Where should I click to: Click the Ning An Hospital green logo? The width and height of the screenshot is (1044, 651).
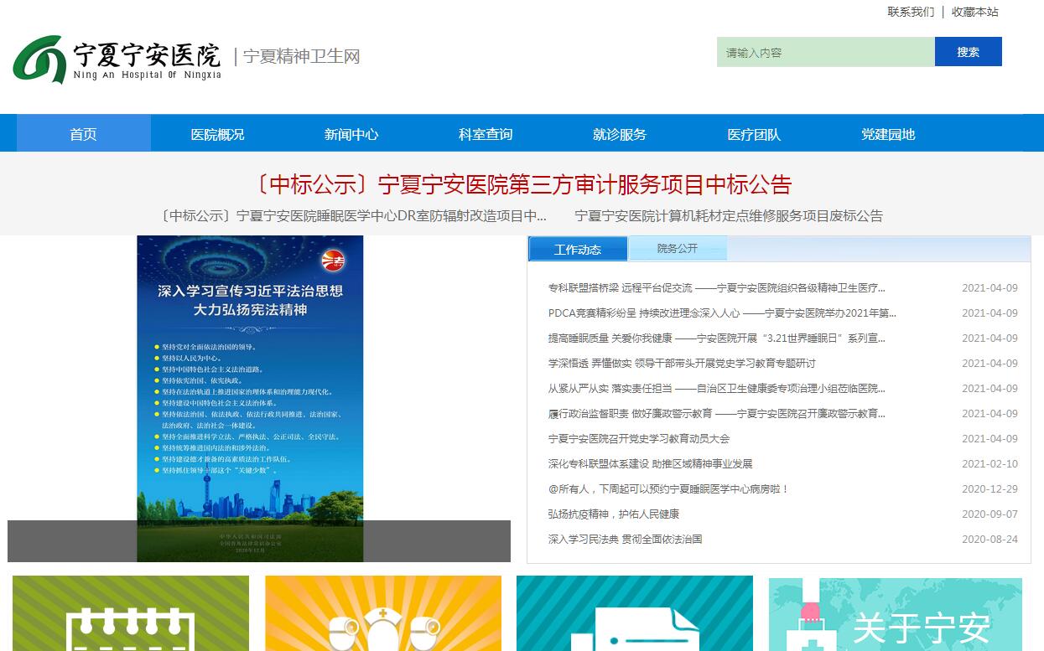point(39,59)
